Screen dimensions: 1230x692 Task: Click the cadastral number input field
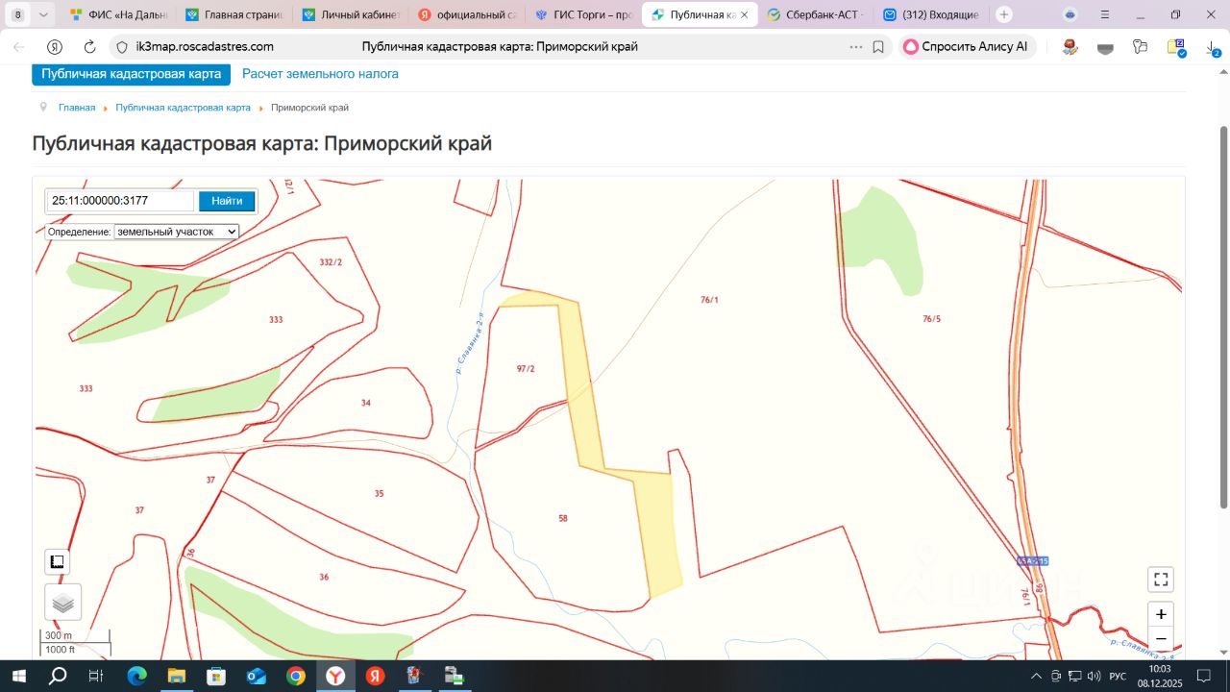pos(121,201)
